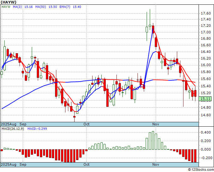Screen dimensions: 214x172
Task: Click the tallest green MACD histogram bar
Action: [153, 140]
